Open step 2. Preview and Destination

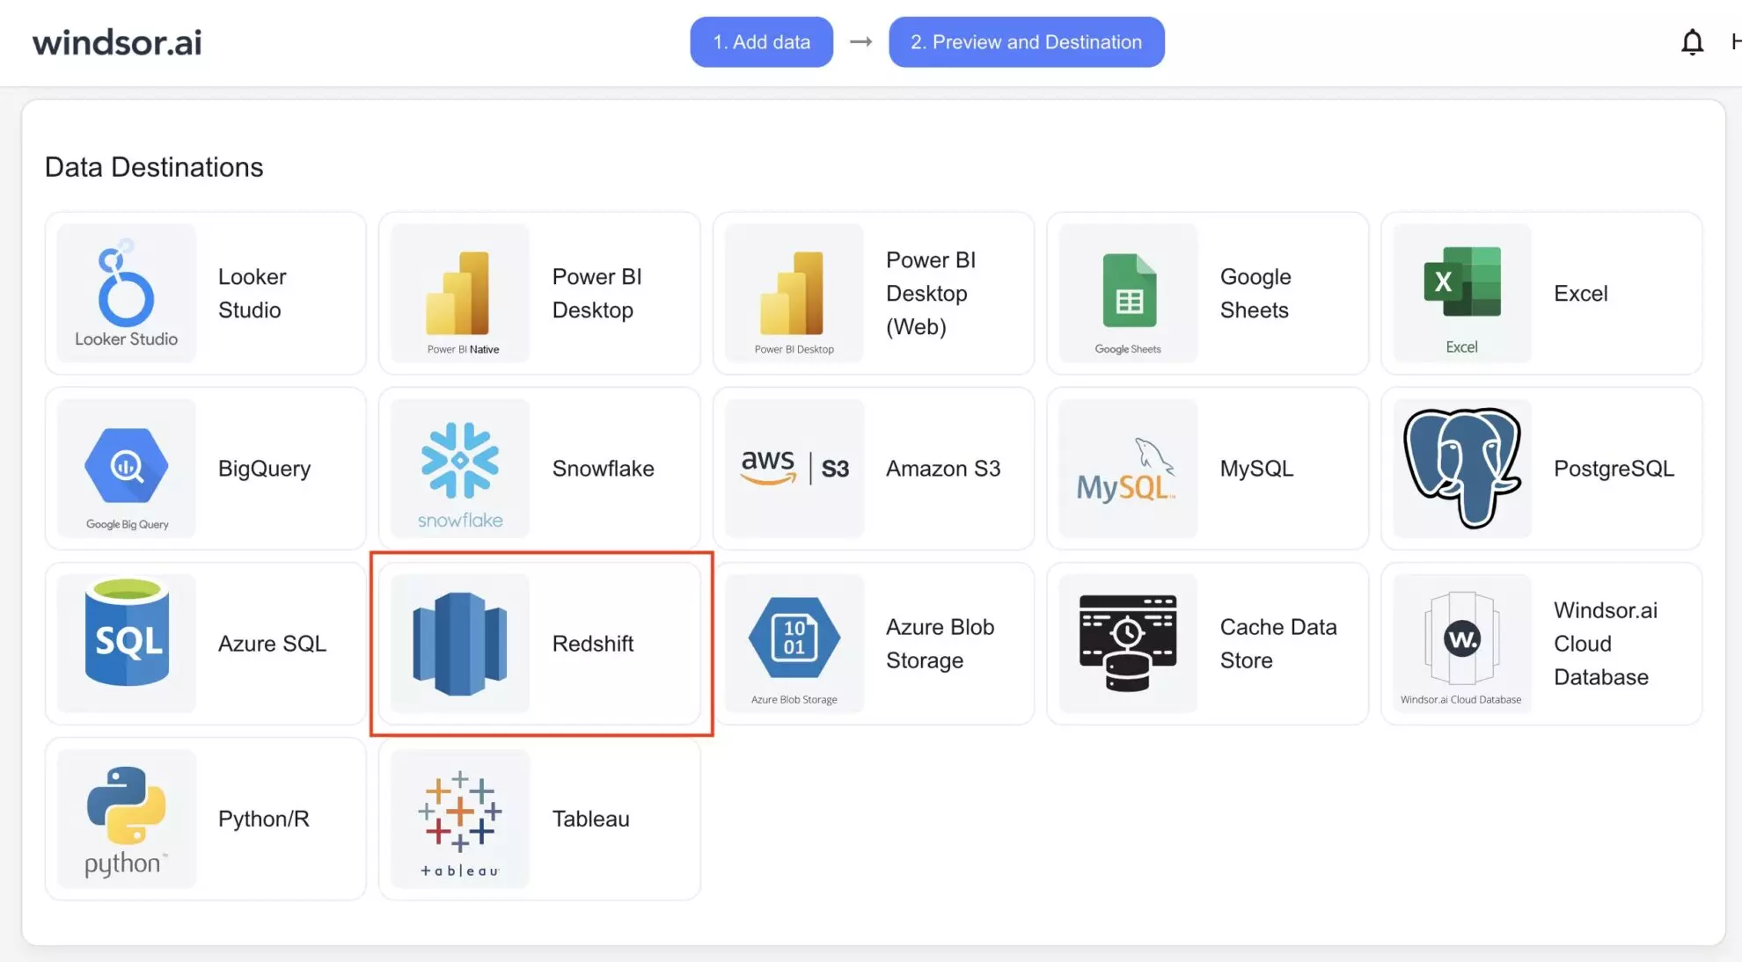pyautogui.click(x=1026, y=42)
